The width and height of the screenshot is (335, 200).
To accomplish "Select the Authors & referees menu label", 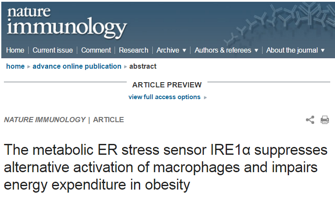I will 223,50.
